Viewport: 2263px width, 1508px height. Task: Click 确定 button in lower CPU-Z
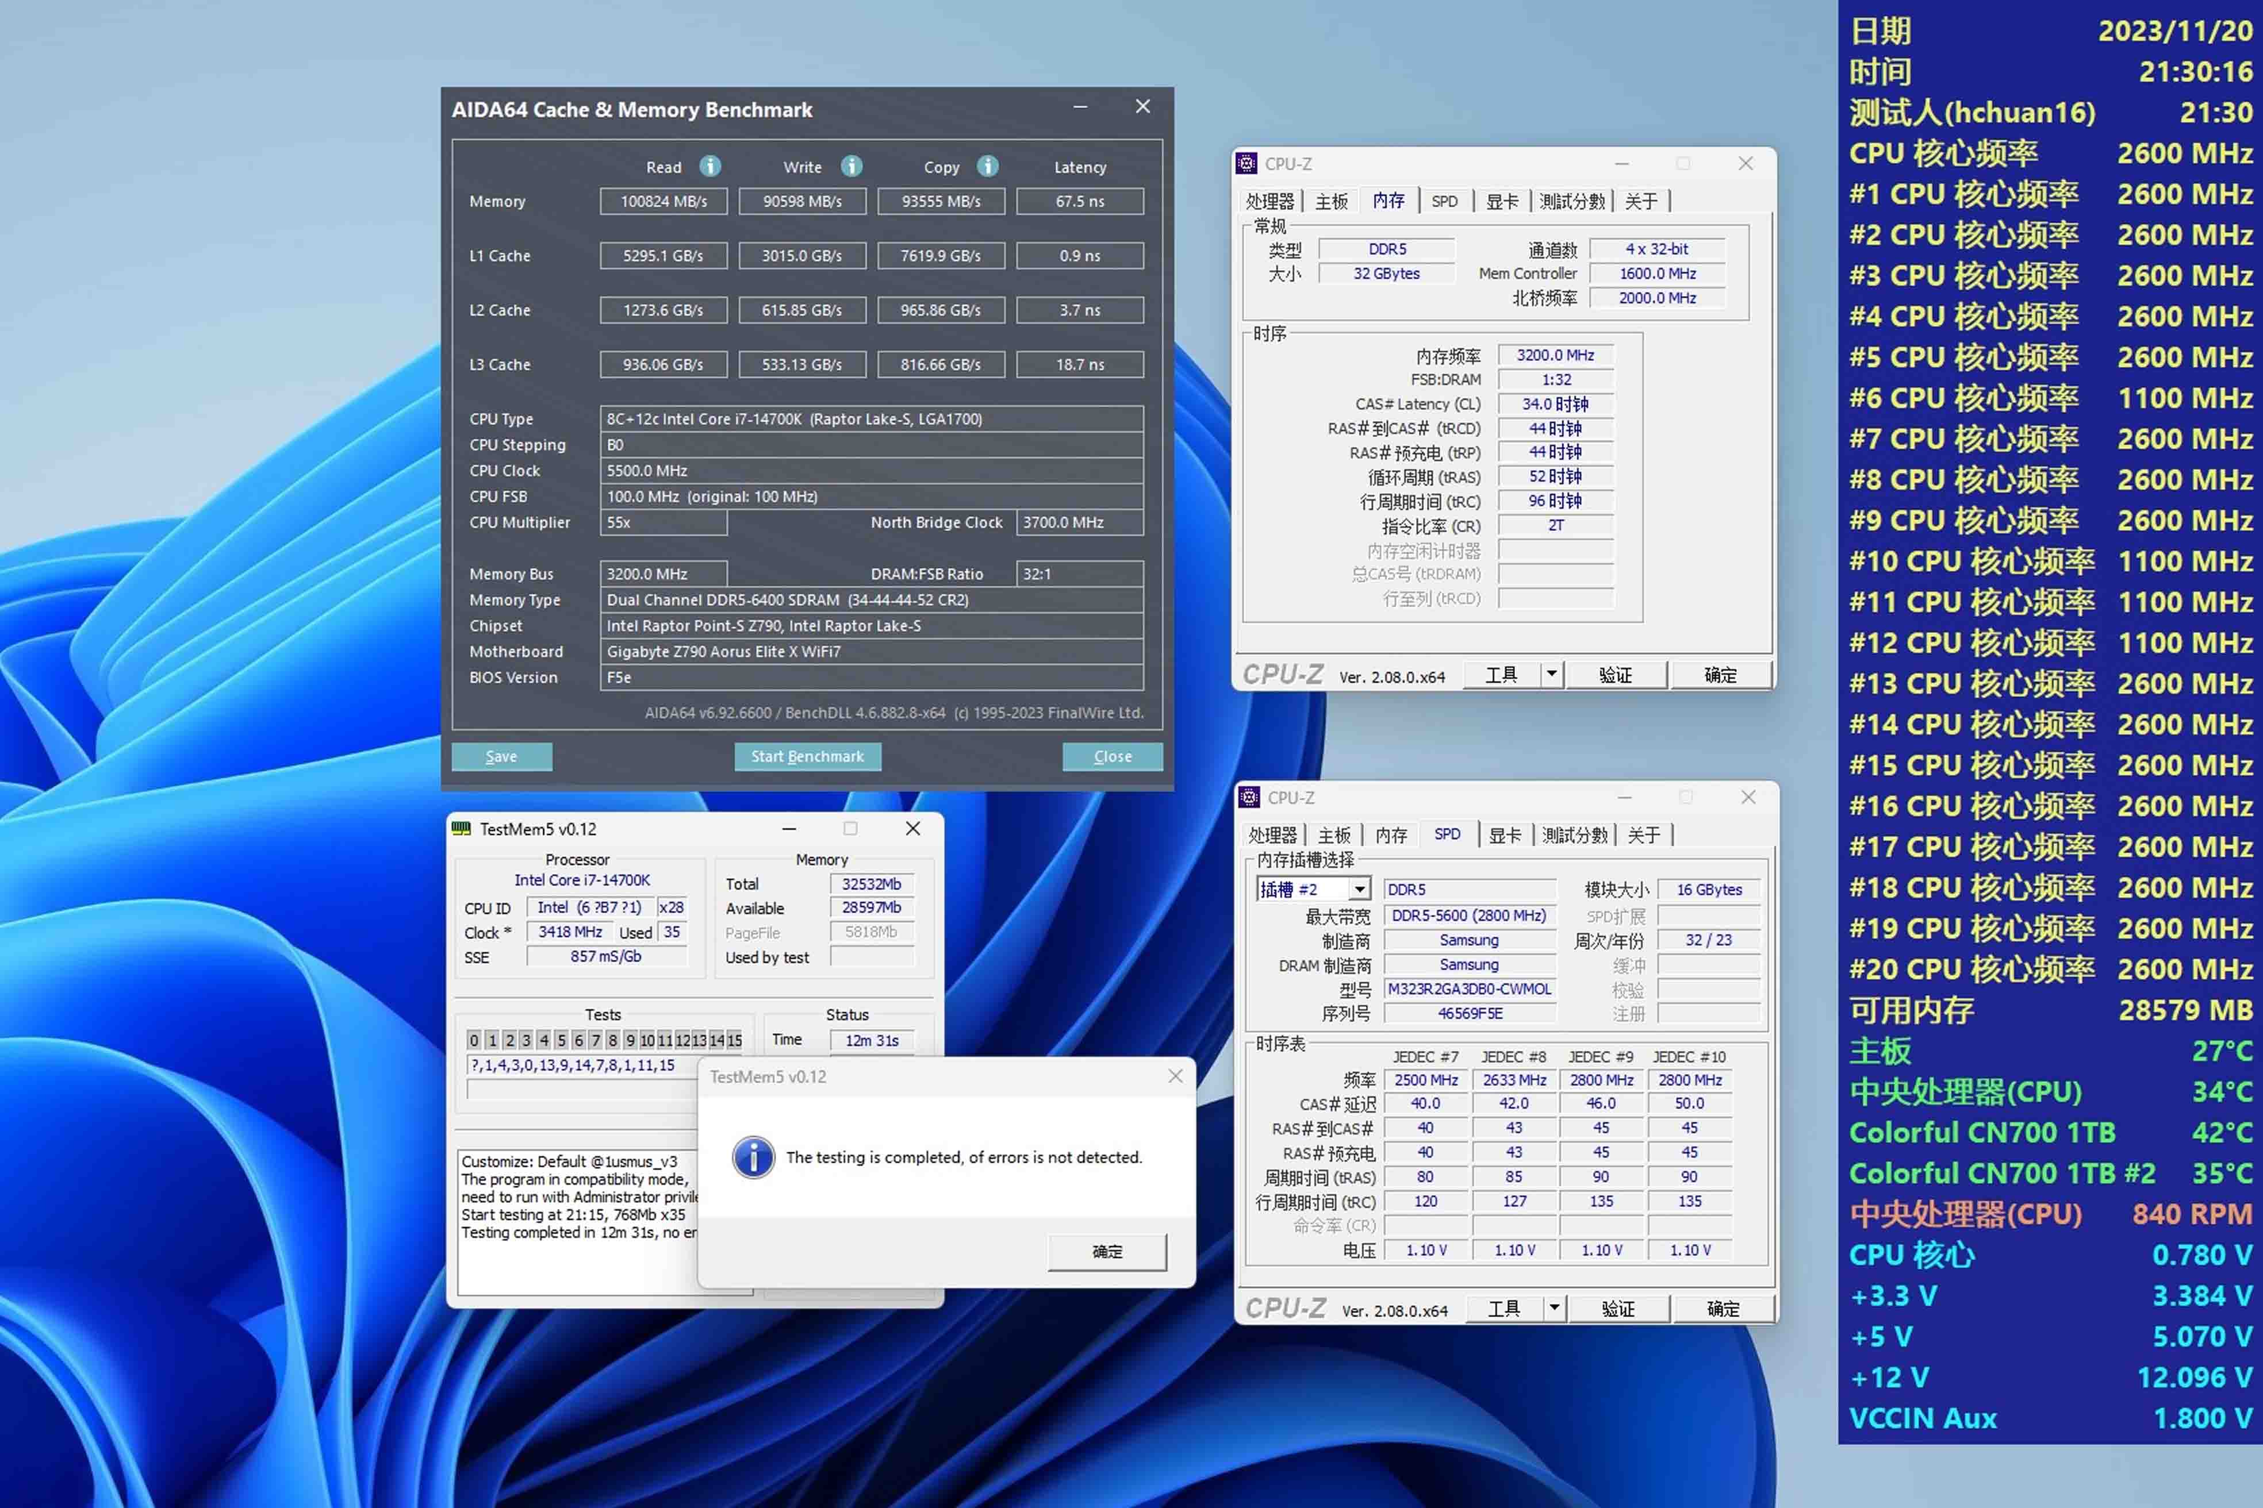coord(1723,1309)
